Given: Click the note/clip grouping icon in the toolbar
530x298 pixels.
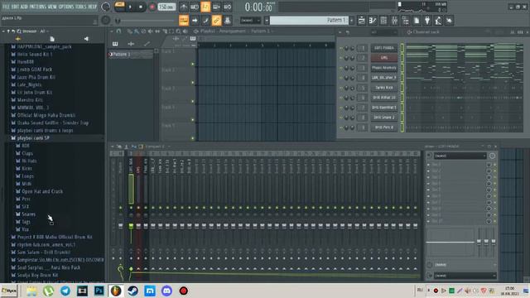Looking at the screenshot, I should coord(228,21).
